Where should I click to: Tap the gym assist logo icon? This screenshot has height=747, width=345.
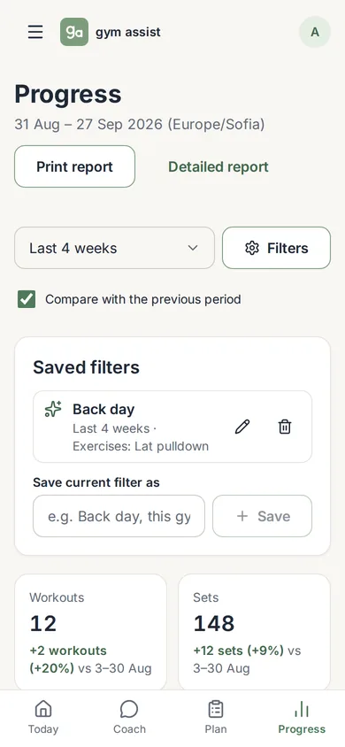74,32
